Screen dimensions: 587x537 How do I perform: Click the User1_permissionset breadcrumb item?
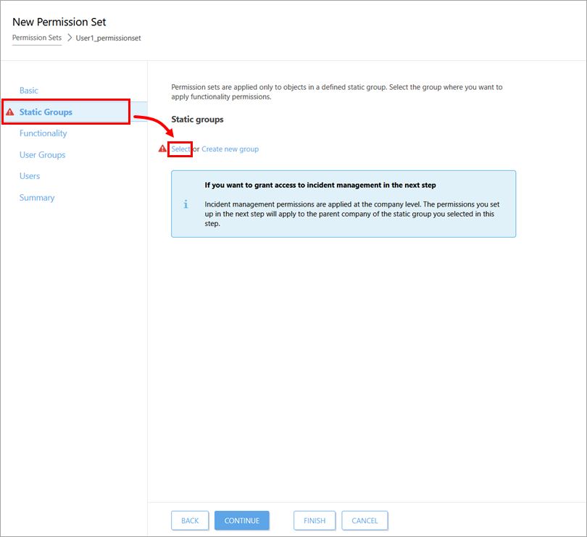point(108,38)
